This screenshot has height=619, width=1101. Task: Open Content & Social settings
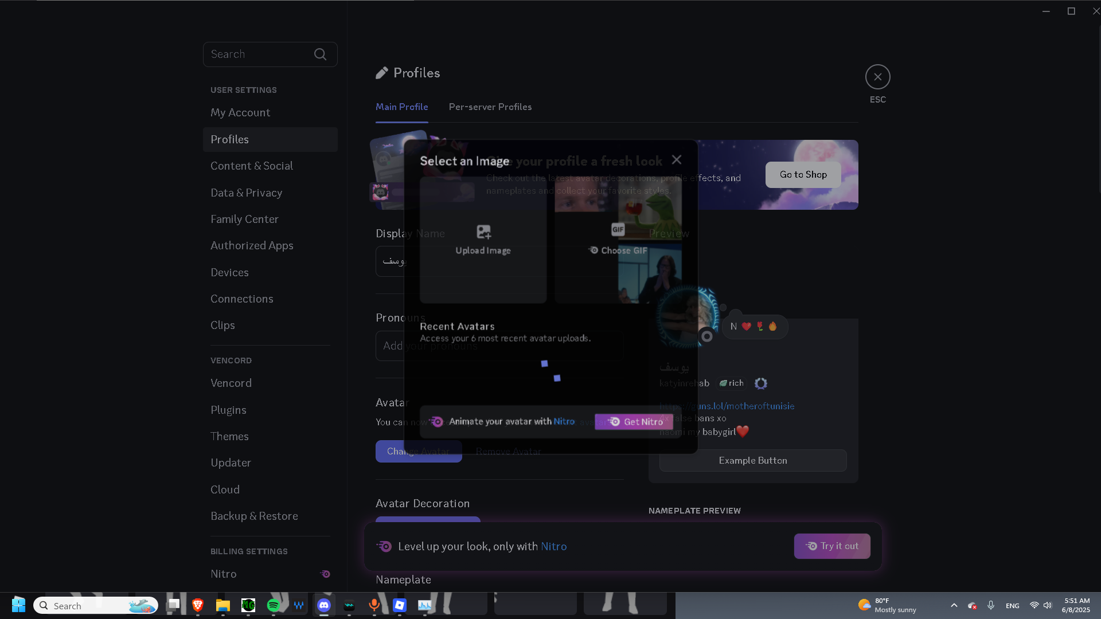pyautogui.click(x=270, y=166)
